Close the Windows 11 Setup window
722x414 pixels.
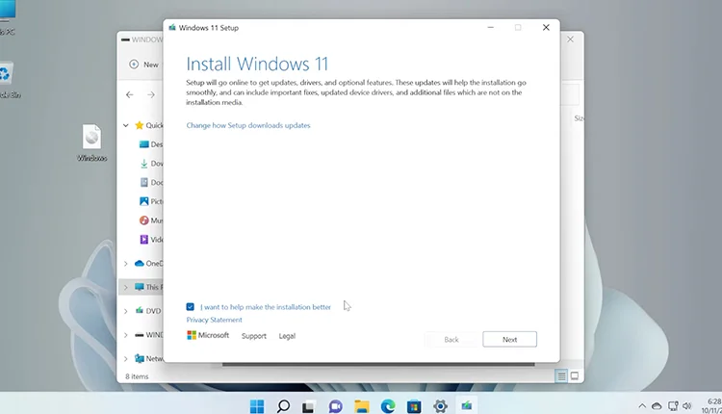546,28
